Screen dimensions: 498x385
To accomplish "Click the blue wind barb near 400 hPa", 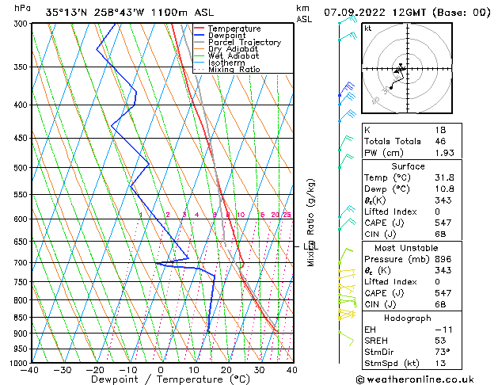I will pyautogui.click(x=347, y=100).
